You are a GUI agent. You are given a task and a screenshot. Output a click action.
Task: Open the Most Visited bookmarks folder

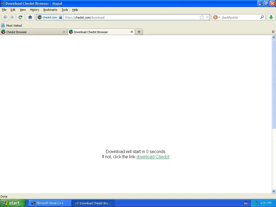click(12, 26)
